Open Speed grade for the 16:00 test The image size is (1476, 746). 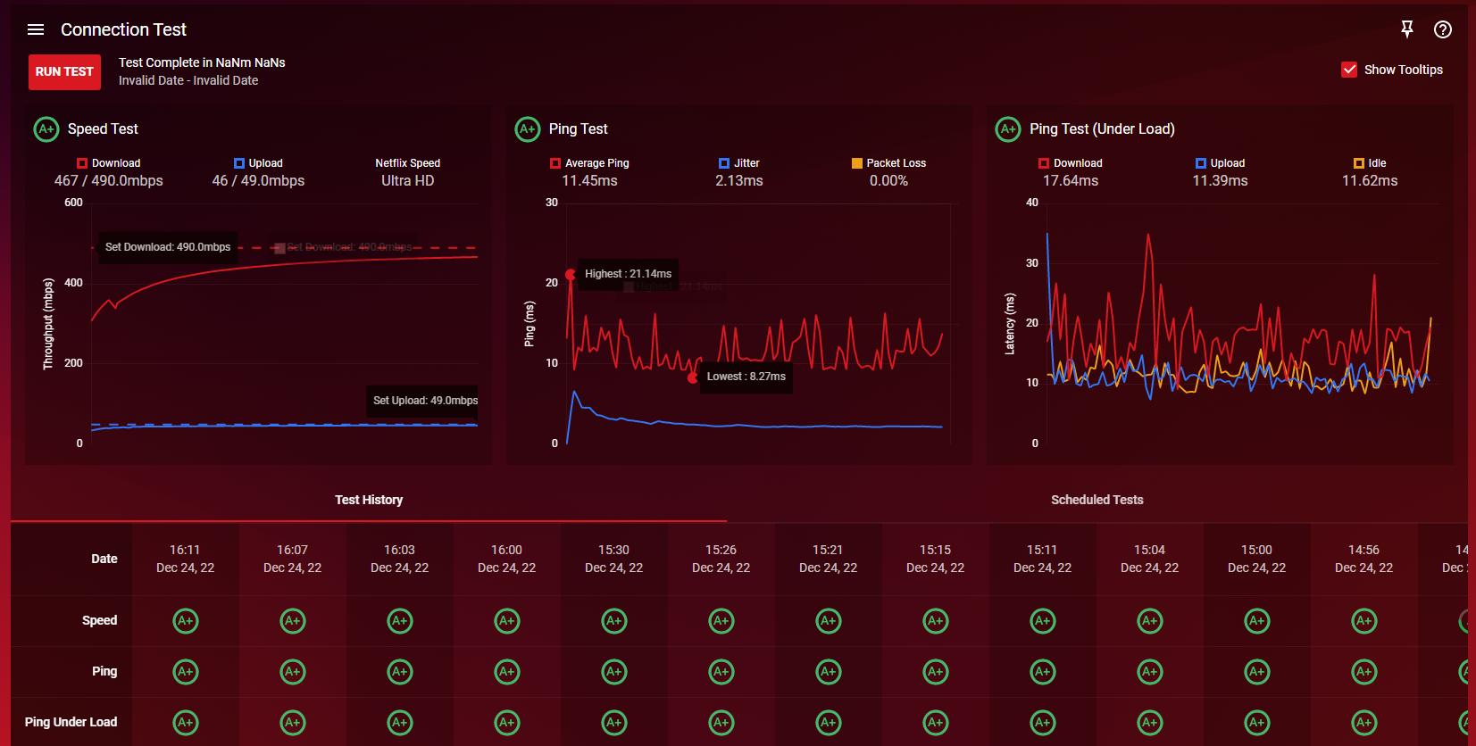pos(507,621)
